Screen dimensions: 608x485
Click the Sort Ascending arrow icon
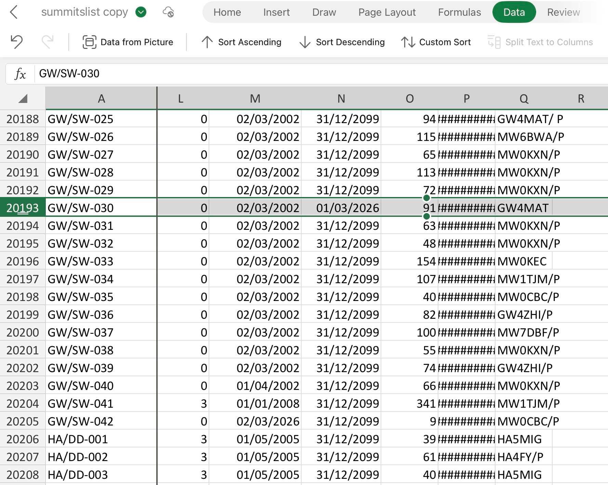coord(207,42)
